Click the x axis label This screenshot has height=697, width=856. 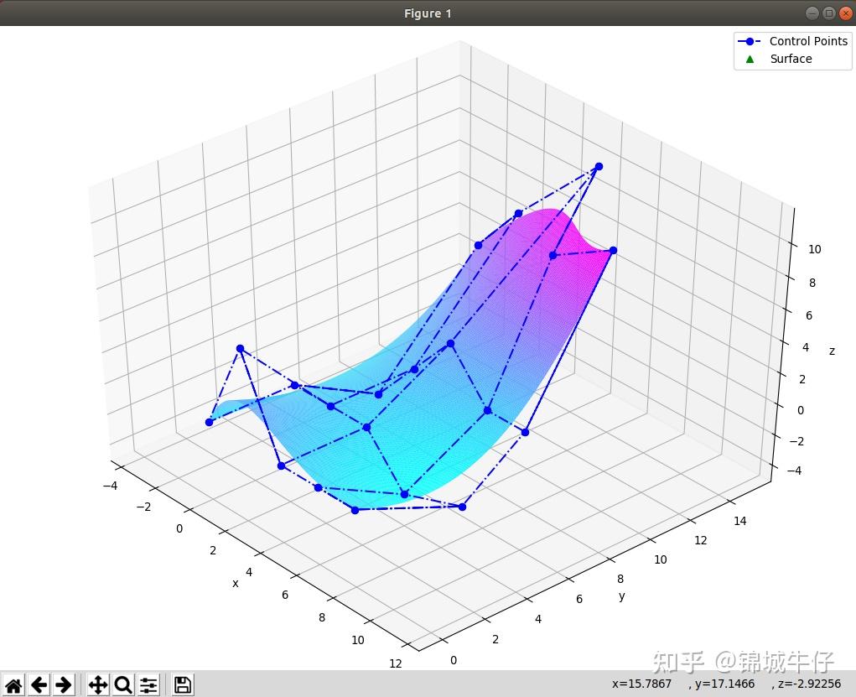[236, 584]
